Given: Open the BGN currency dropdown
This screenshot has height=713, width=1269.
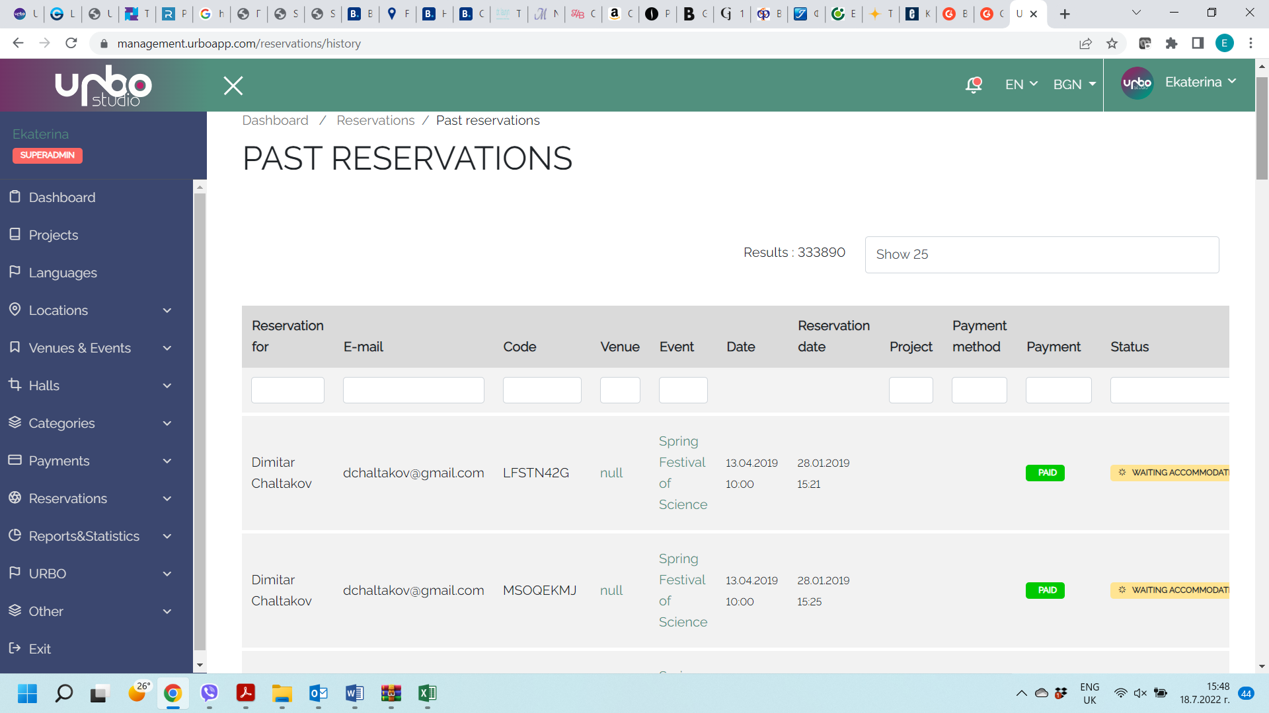Looking at the screenshot, I should (x=1074, y=85).
